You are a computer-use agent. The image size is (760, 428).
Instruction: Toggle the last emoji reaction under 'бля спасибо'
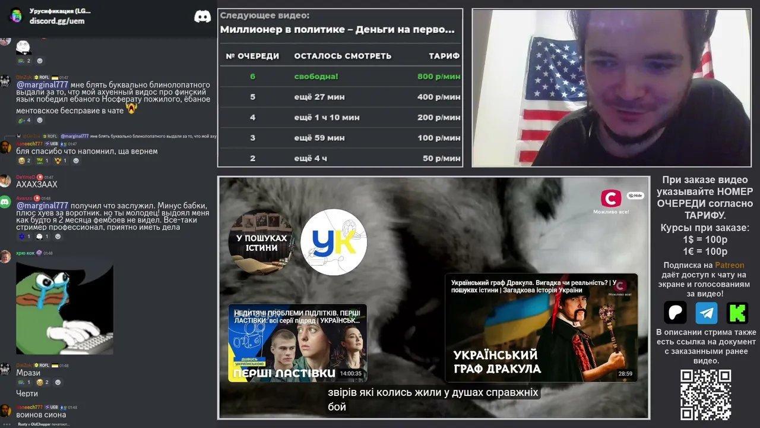61,160
